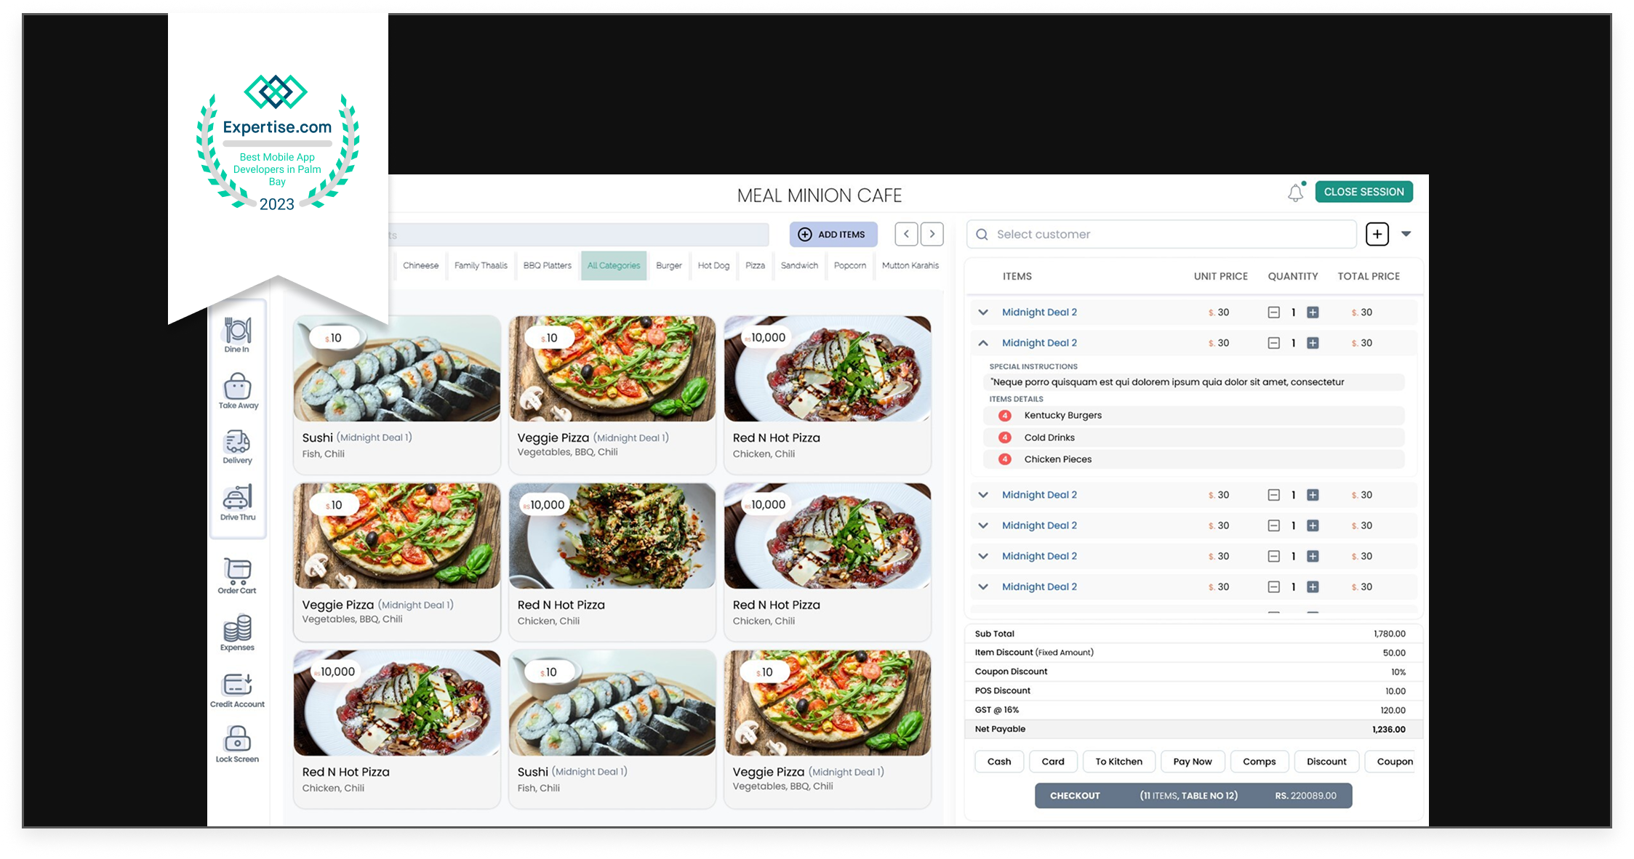Collapse the expanded Midnight Deal 2 row
This screenshot has height=859, width=1634.
(x=983, y=343)
